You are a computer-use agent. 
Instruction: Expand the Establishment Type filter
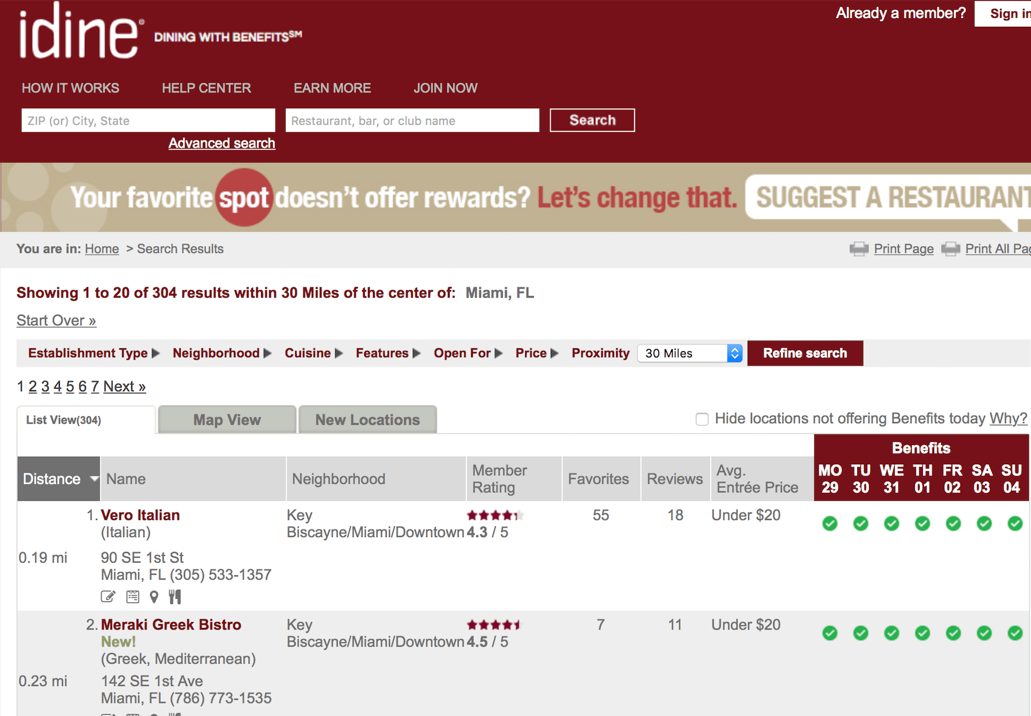(x=94, y=353)
